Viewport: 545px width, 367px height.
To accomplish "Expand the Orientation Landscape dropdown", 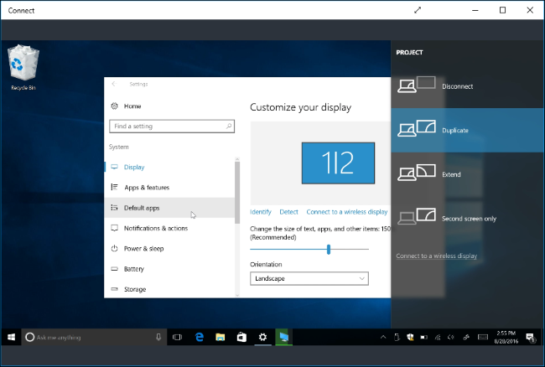I will tap(309, 278).
